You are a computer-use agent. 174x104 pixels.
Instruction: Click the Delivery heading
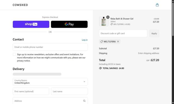19,69
